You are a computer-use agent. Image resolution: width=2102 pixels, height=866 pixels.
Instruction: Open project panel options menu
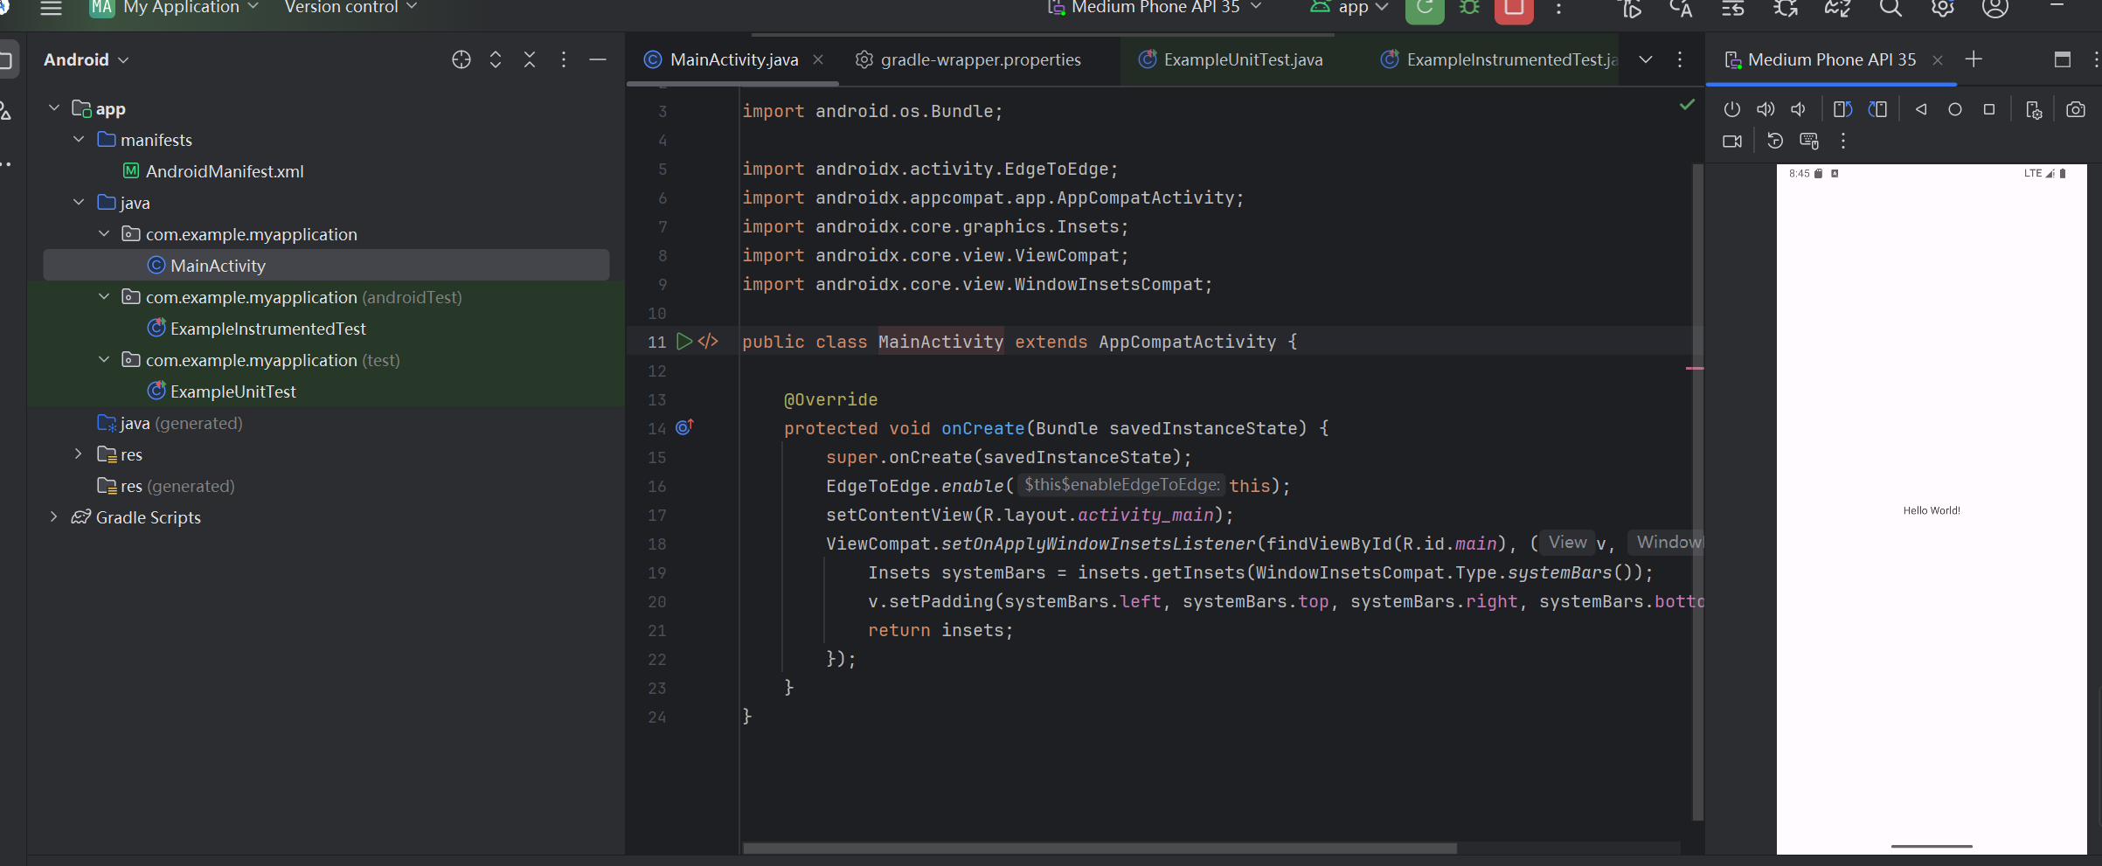tap(564, 59)
